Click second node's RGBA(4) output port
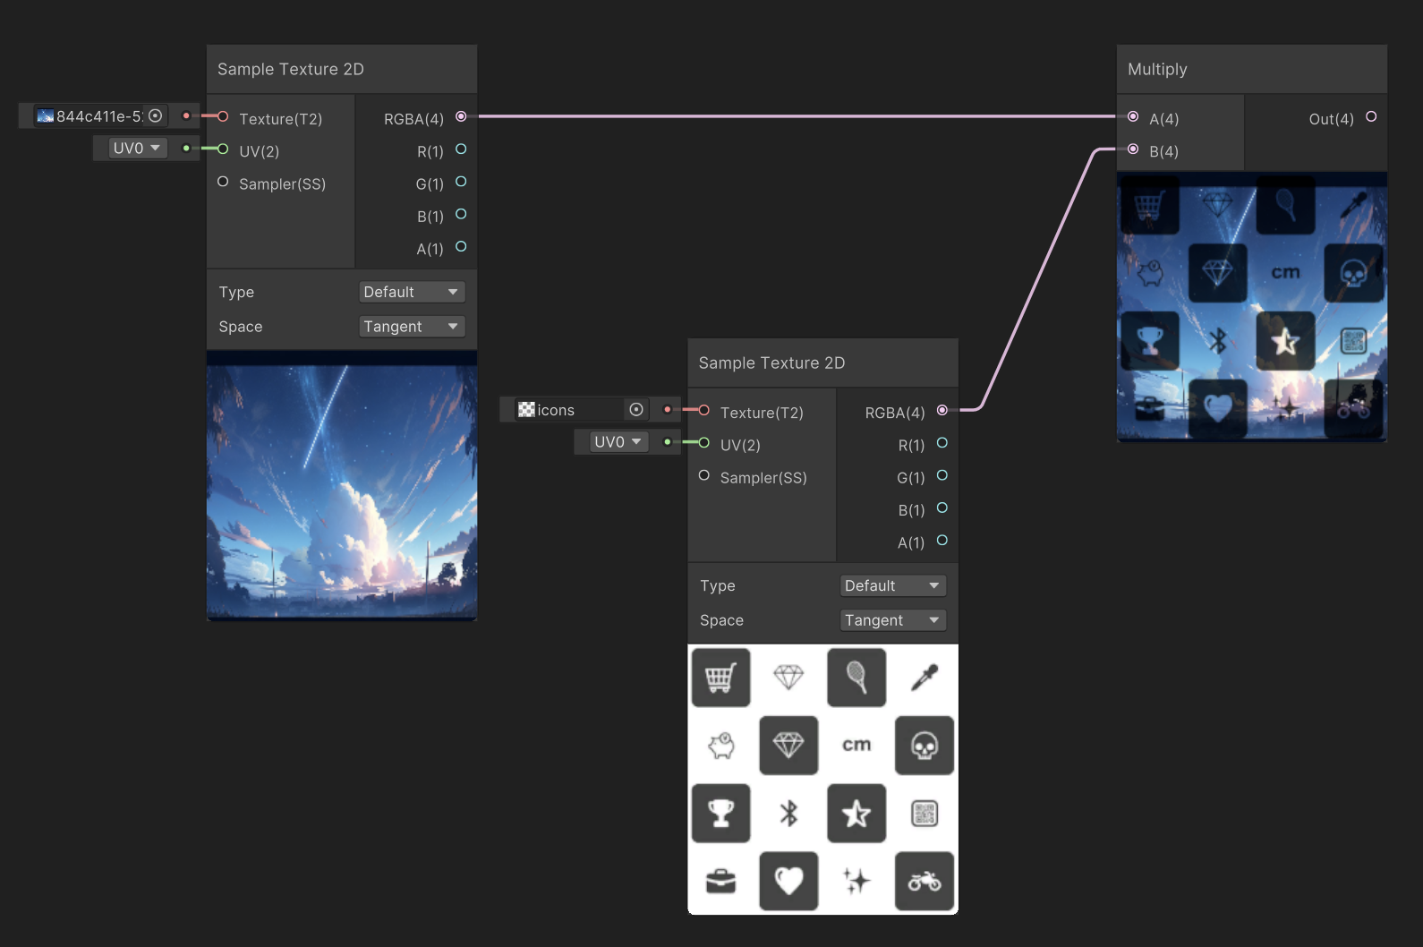This screenshot has width=1423, height=947. pos(942,410)
